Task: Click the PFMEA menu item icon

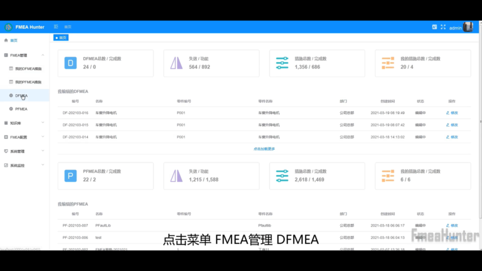Action: coord(11,109)
